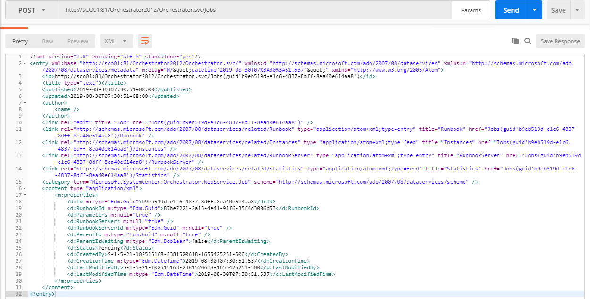Click the updated timestamp on line 6

point(108,96)
